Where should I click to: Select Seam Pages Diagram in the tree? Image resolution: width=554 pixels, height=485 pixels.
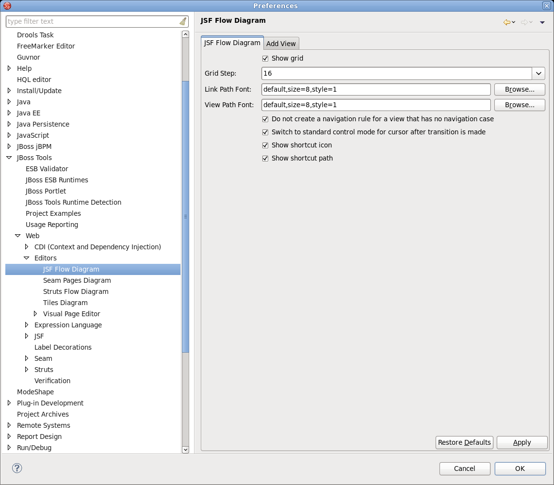[77, 280]
